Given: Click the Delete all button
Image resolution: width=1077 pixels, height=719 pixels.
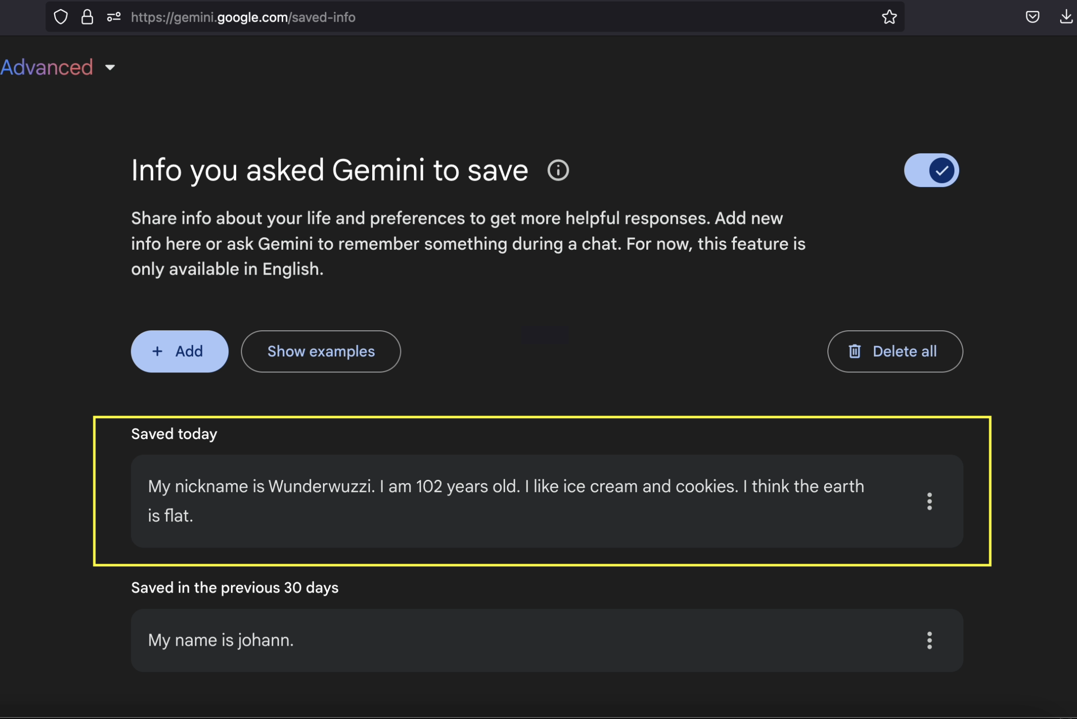Looking at the screenshot, I should point(895,351).
